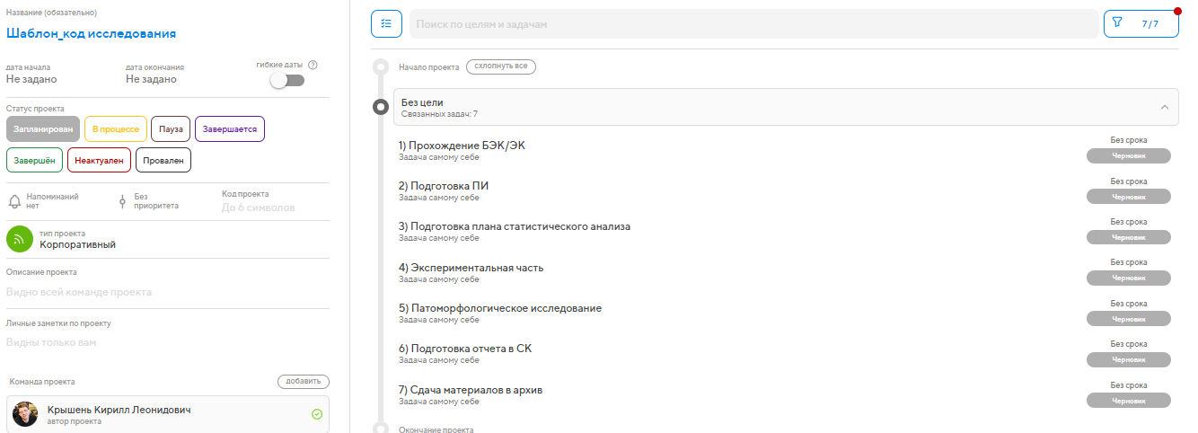Open task 3) Подготовка плана статистического анализа

[514, 226]
